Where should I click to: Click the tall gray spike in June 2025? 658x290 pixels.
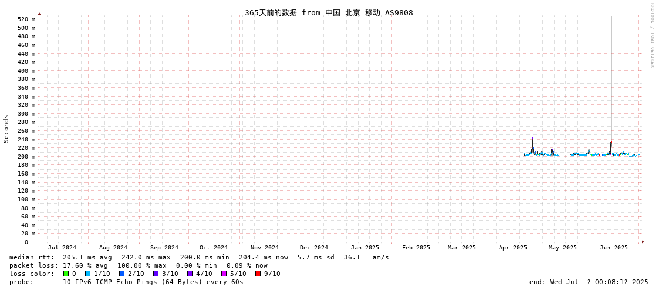[612, 80]
